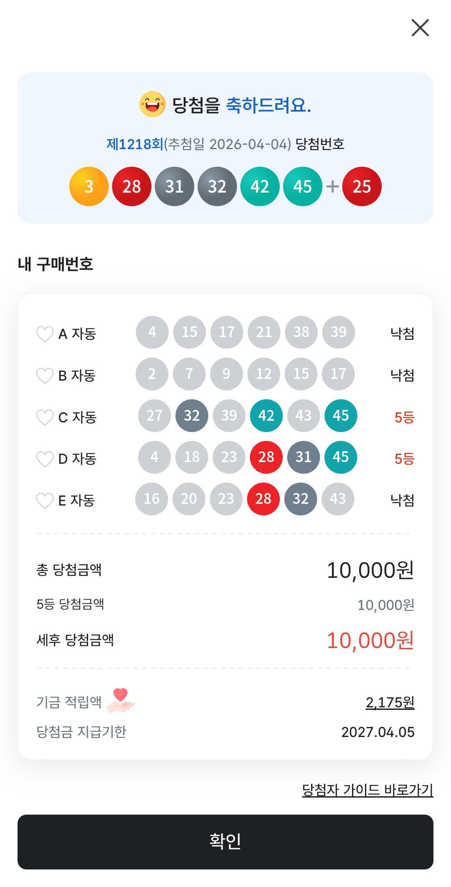Tap the yellow winning ball number 3
This screenshot has height=887, width=451.
coord(89,186)
